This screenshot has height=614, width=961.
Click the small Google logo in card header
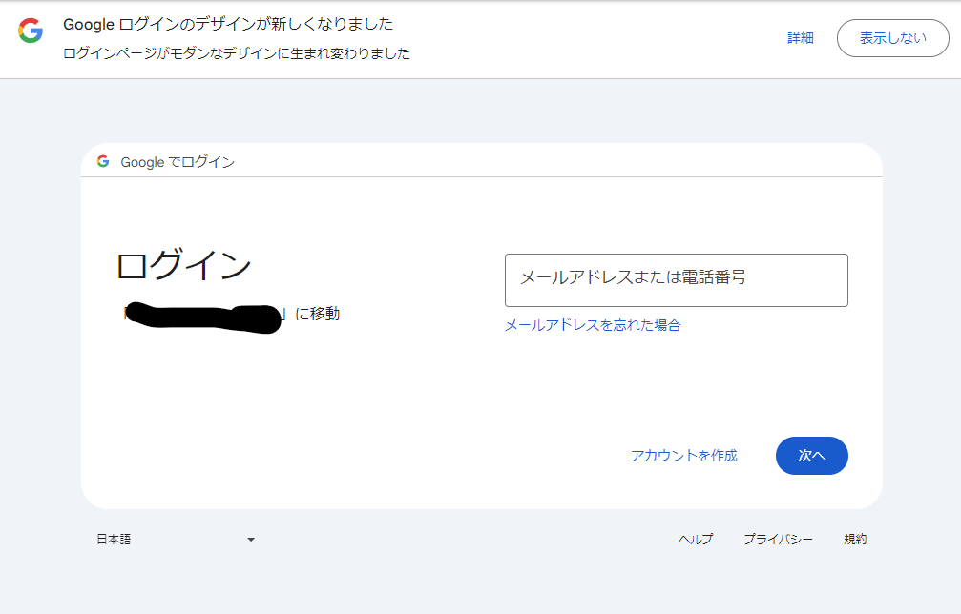(x=103, y=161)
